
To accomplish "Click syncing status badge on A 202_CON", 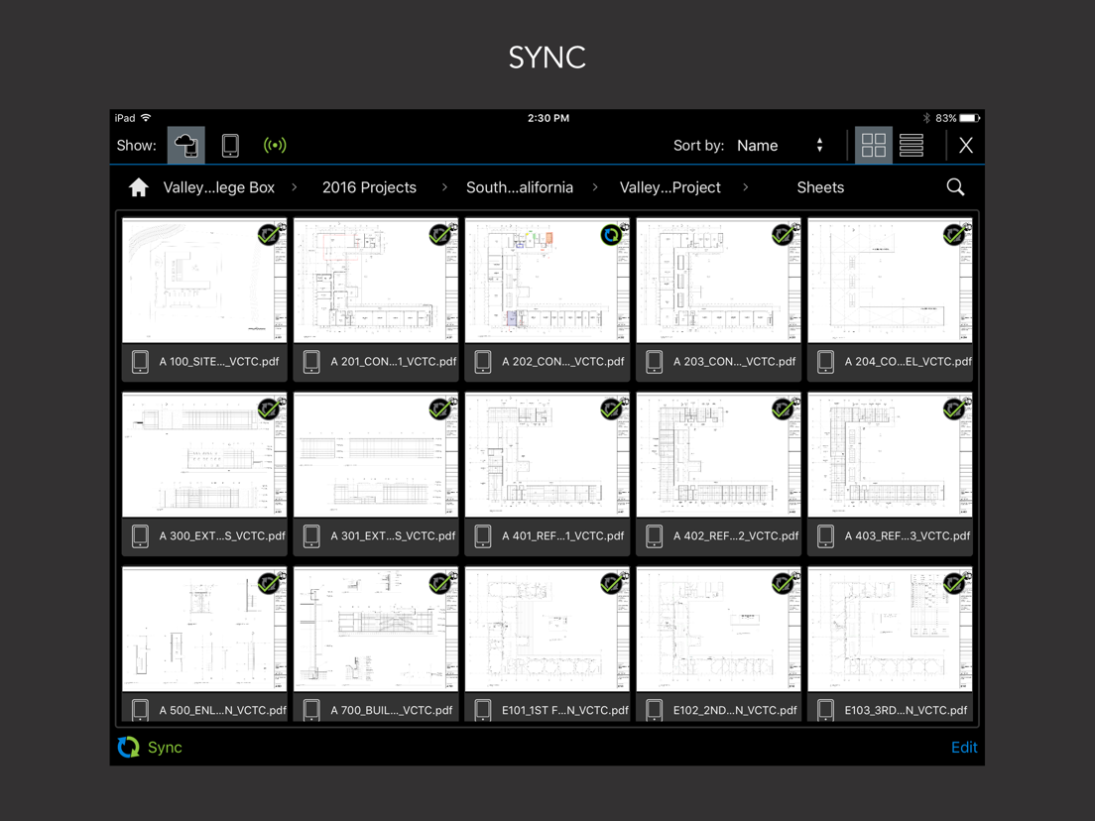I will (x=612, y=235).
